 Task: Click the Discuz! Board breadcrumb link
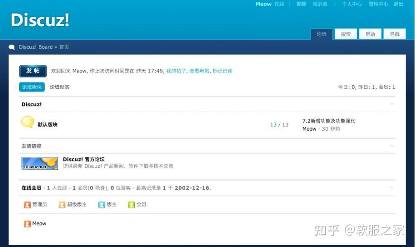[x=36, y=47]
